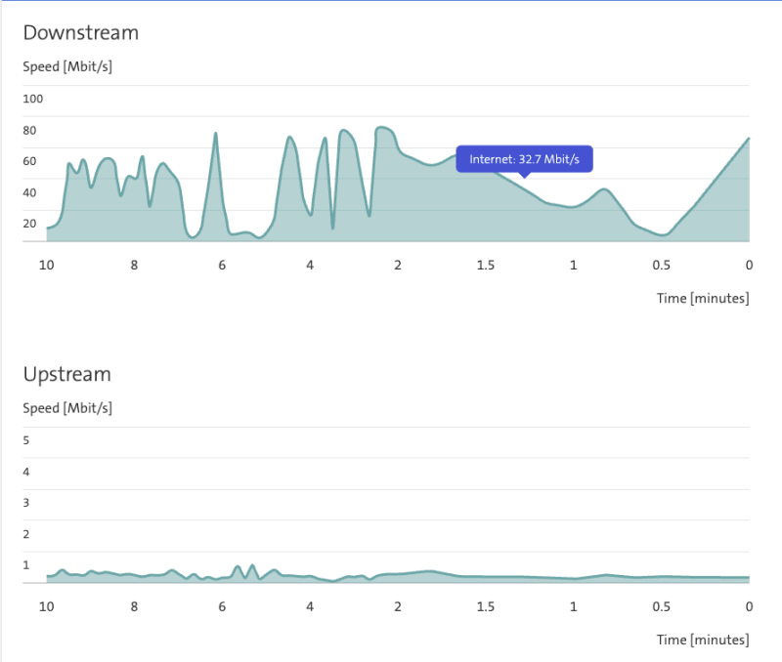The height and width of the screenshot is (662, 782).
Task: Select the 0.5-minute mark on Downstream time axis
Action: 662,265
